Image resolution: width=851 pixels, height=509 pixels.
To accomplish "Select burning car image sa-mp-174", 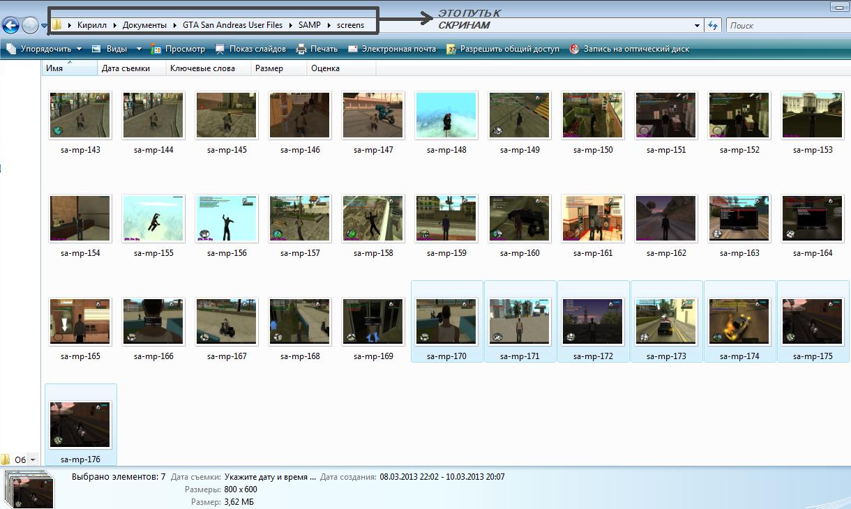I will (x=739, y=321).
